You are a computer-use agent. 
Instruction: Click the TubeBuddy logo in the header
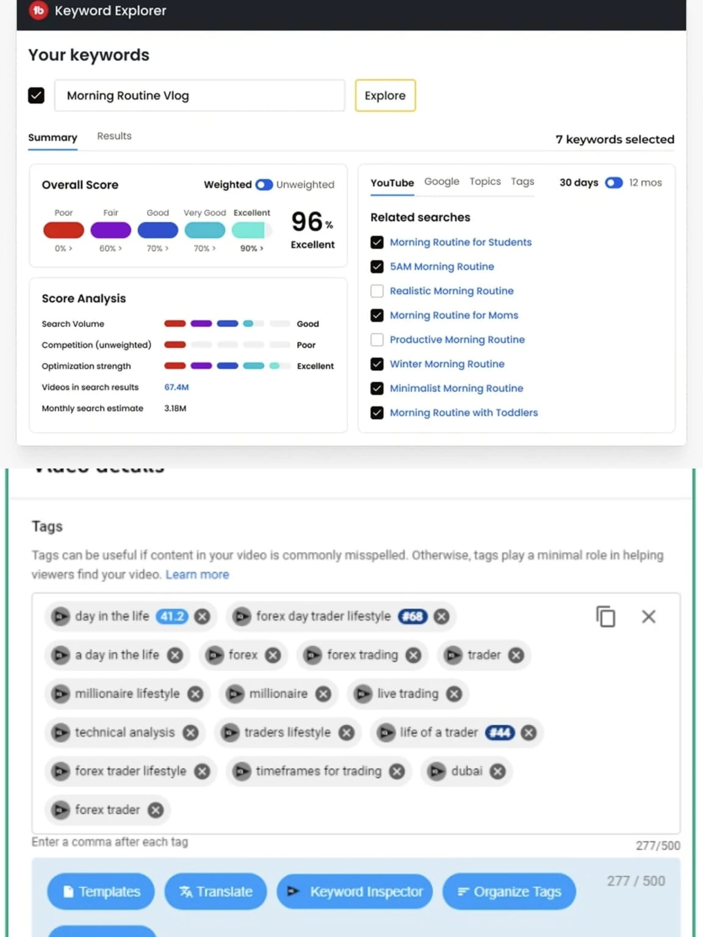[x=38, y=10]
